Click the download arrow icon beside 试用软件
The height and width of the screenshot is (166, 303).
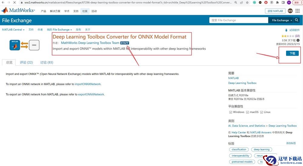pos(286,30)
